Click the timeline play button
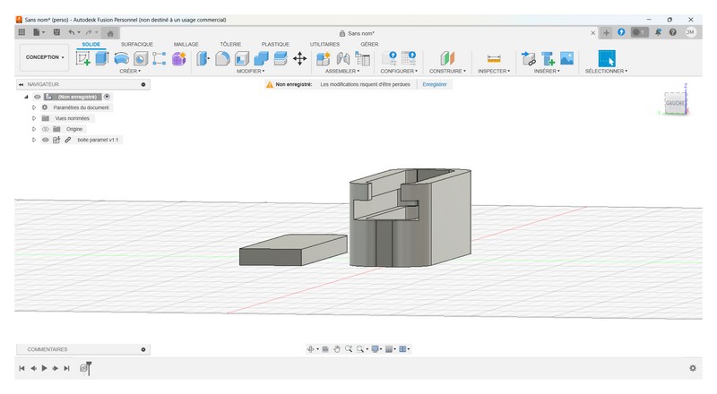717x394 pixels. 44,368
